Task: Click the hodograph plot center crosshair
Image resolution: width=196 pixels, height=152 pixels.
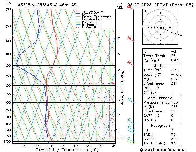Action: click(x=160, y=27)
